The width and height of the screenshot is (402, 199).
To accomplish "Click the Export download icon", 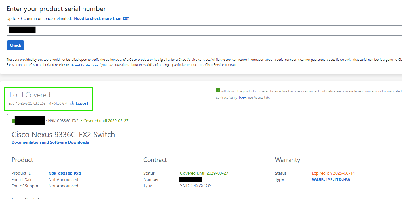I will point(72,103).
